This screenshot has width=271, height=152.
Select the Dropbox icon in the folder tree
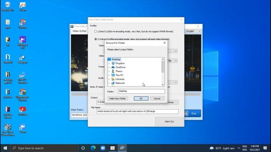[113, 63]
